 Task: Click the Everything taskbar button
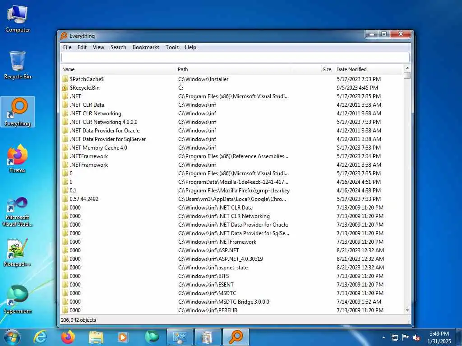(236, 337)
